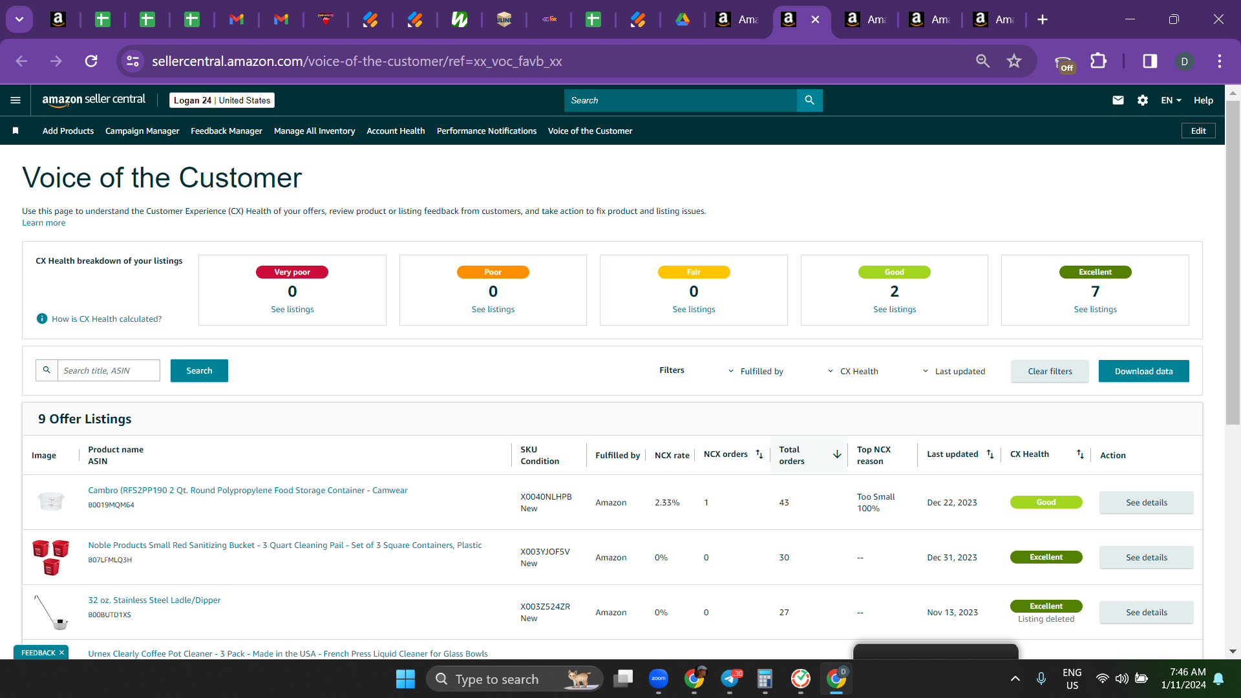Open the messages envelope icon

[x=1118, y=100]
